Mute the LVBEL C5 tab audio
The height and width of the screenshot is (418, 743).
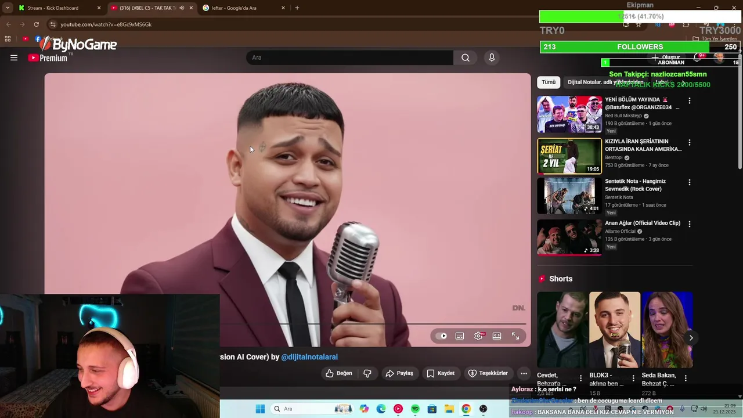coord(182,8)
